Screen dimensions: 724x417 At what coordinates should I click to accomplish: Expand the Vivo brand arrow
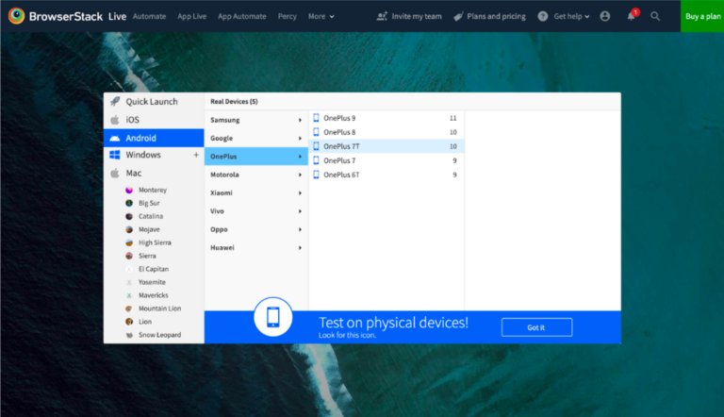pos(300,211)
